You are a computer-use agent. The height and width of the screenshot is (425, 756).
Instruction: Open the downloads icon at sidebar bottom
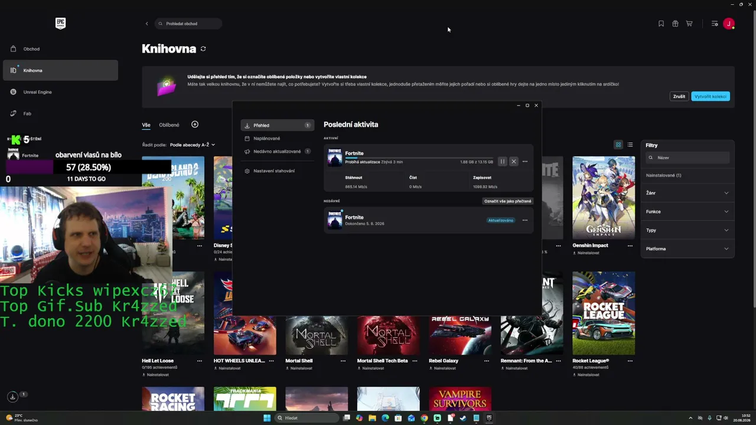click(12, 397)
